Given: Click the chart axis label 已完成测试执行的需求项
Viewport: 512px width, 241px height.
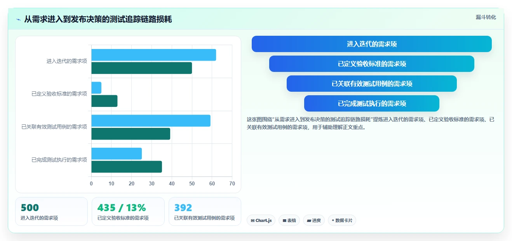Looking at the screenshot, I should point(59,160).
